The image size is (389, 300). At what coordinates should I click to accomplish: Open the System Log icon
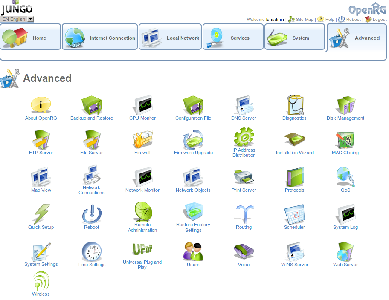point(345,214)
